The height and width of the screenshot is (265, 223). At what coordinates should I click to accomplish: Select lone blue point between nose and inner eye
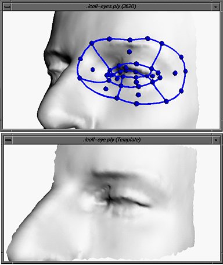[92, 69]
